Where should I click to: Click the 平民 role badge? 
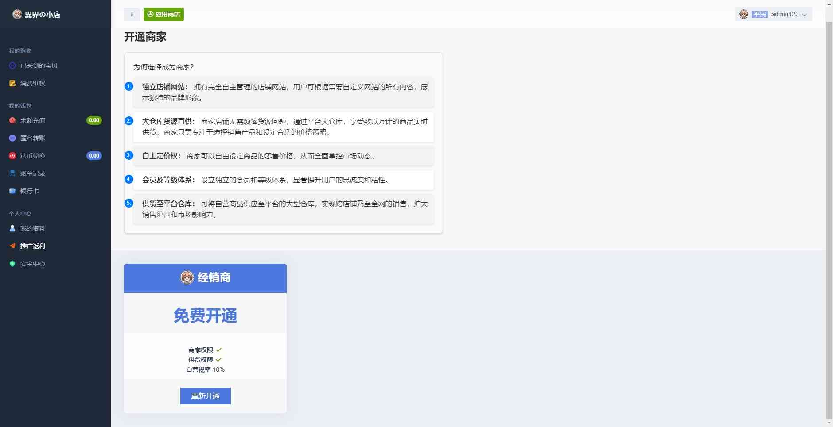pos(759,14)
